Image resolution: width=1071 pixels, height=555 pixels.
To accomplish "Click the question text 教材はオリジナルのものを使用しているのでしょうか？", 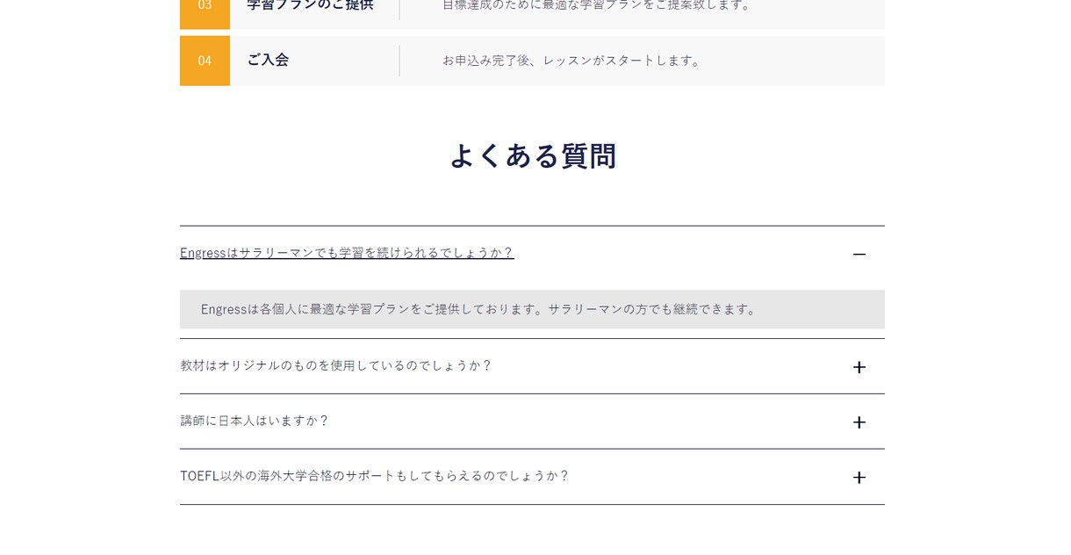I will 336,365.
